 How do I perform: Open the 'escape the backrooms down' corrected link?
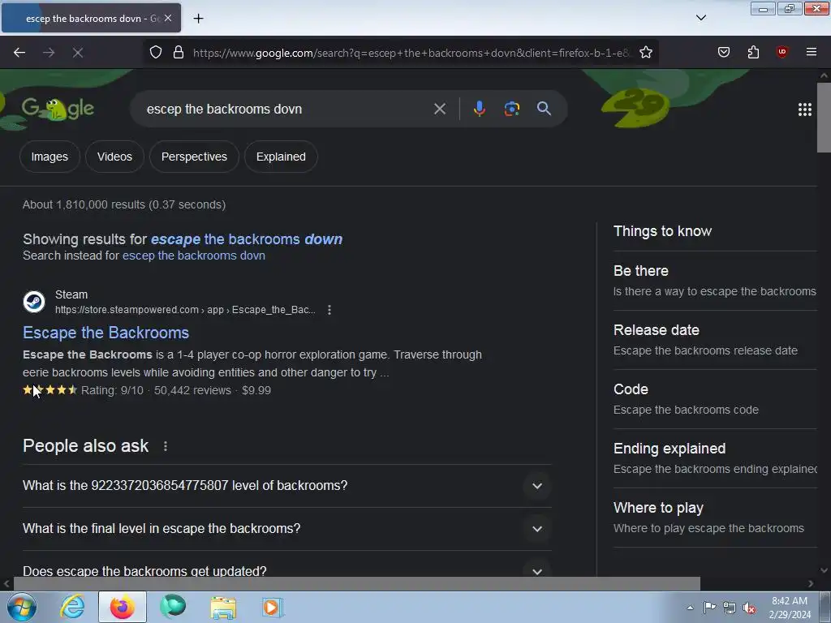tap(247, 239)
